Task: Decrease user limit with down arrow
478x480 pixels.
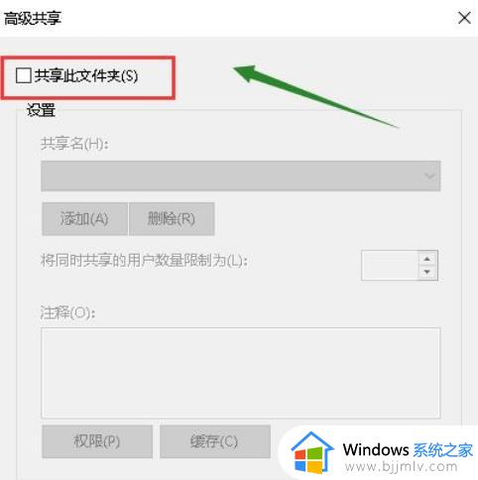Action: pos(427,272)
